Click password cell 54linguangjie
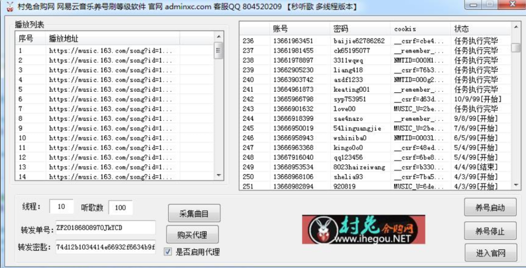The height and width of the screenshot is (268, 526). 357,129
